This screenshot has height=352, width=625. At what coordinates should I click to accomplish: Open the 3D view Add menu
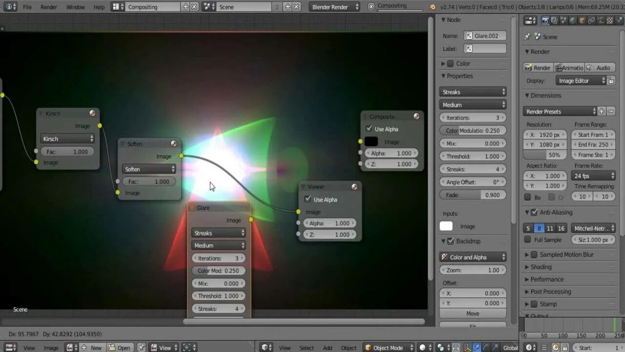(328, 348)
